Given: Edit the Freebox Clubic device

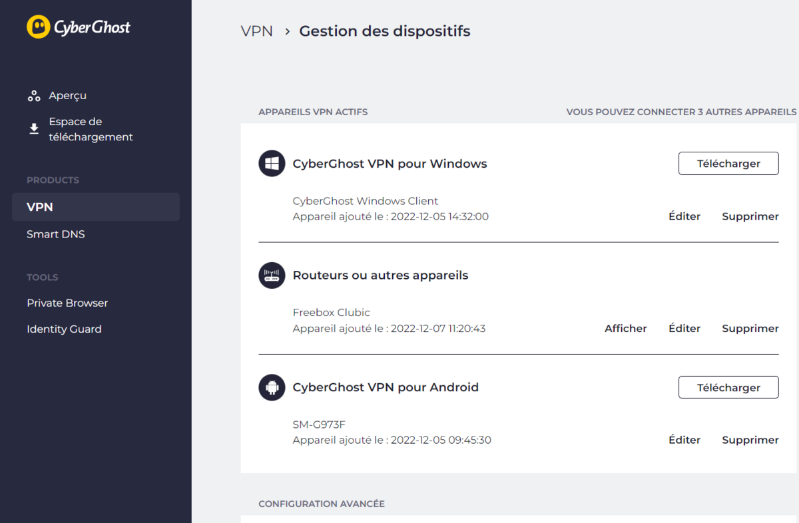Looking at the screenshot, I should [684, 328].
